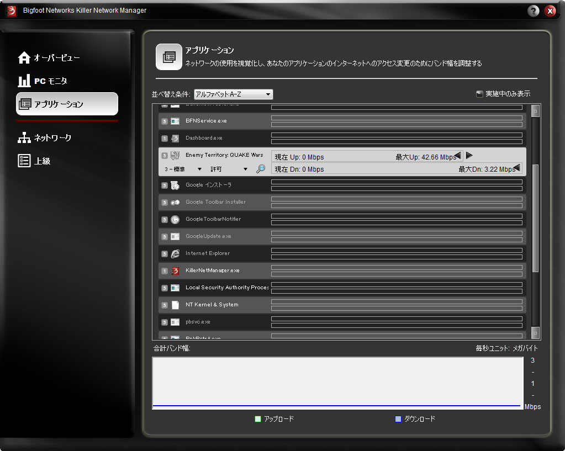The height and width of the screenshot is (451, 565).
Task: Click the Bigfoot Networks logo icon
Action: pyautogui.click(x=11, y=11)
